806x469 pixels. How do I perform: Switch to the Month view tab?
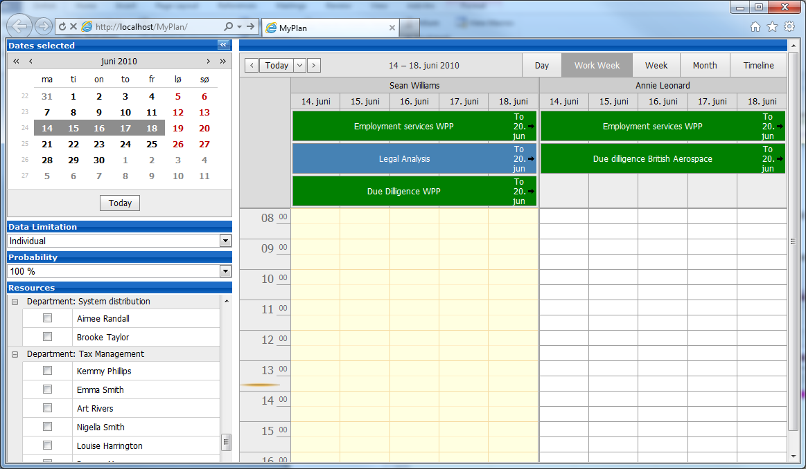click(x=705, y=66)
